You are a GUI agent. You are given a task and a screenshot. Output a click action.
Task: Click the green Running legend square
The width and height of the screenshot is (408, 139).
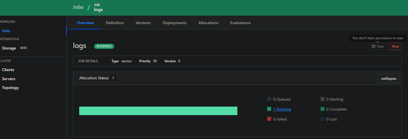click(269, 109)
